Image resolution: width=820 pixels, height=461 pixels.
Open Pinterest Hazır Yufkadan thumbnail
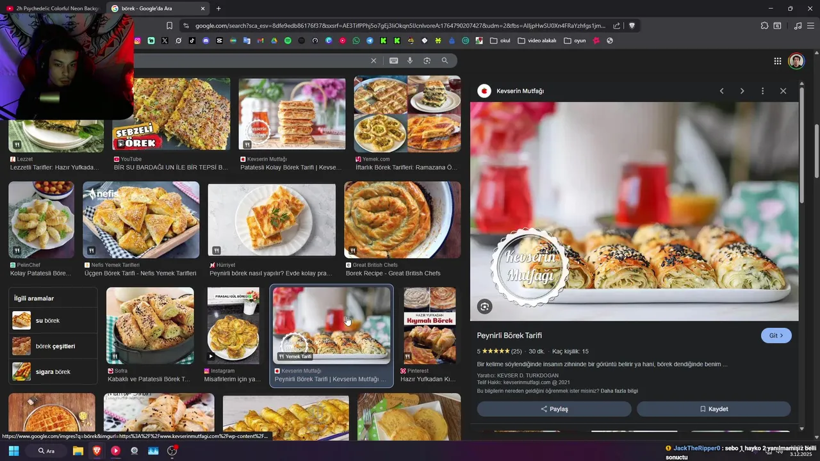[429, 326]
